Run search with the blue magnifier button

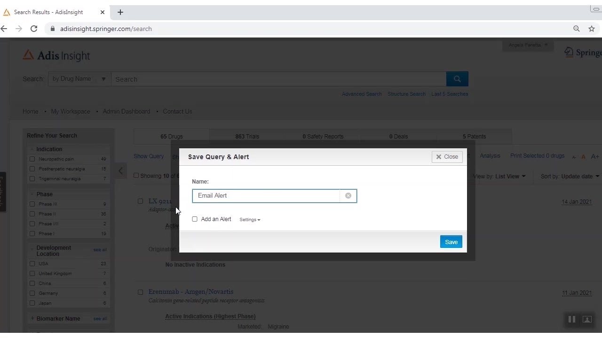coord(457,79)
